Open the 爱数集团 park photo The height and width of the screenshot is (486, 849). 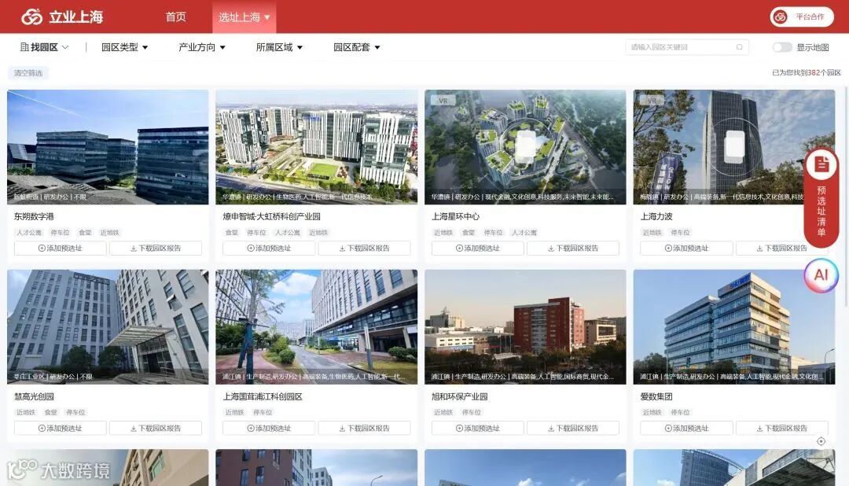tap(733, 326)
